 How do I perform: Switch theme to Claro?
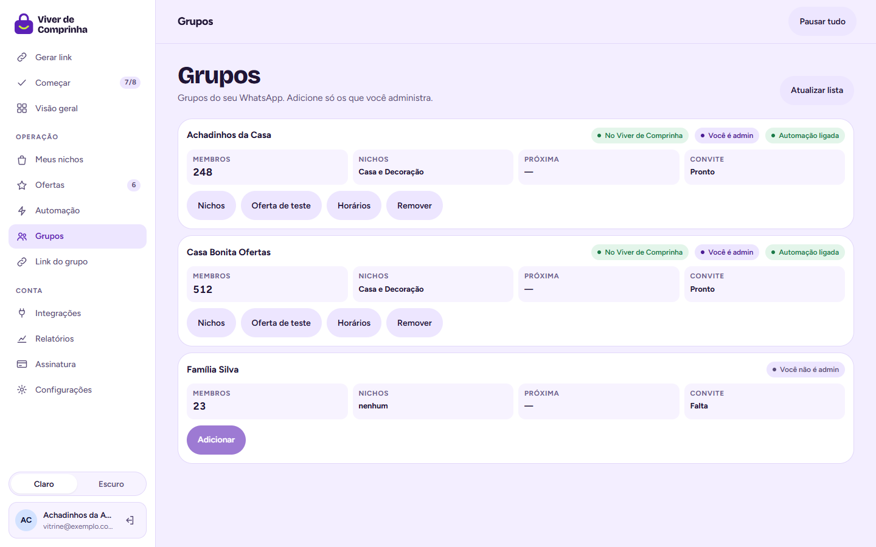point(44,484)
